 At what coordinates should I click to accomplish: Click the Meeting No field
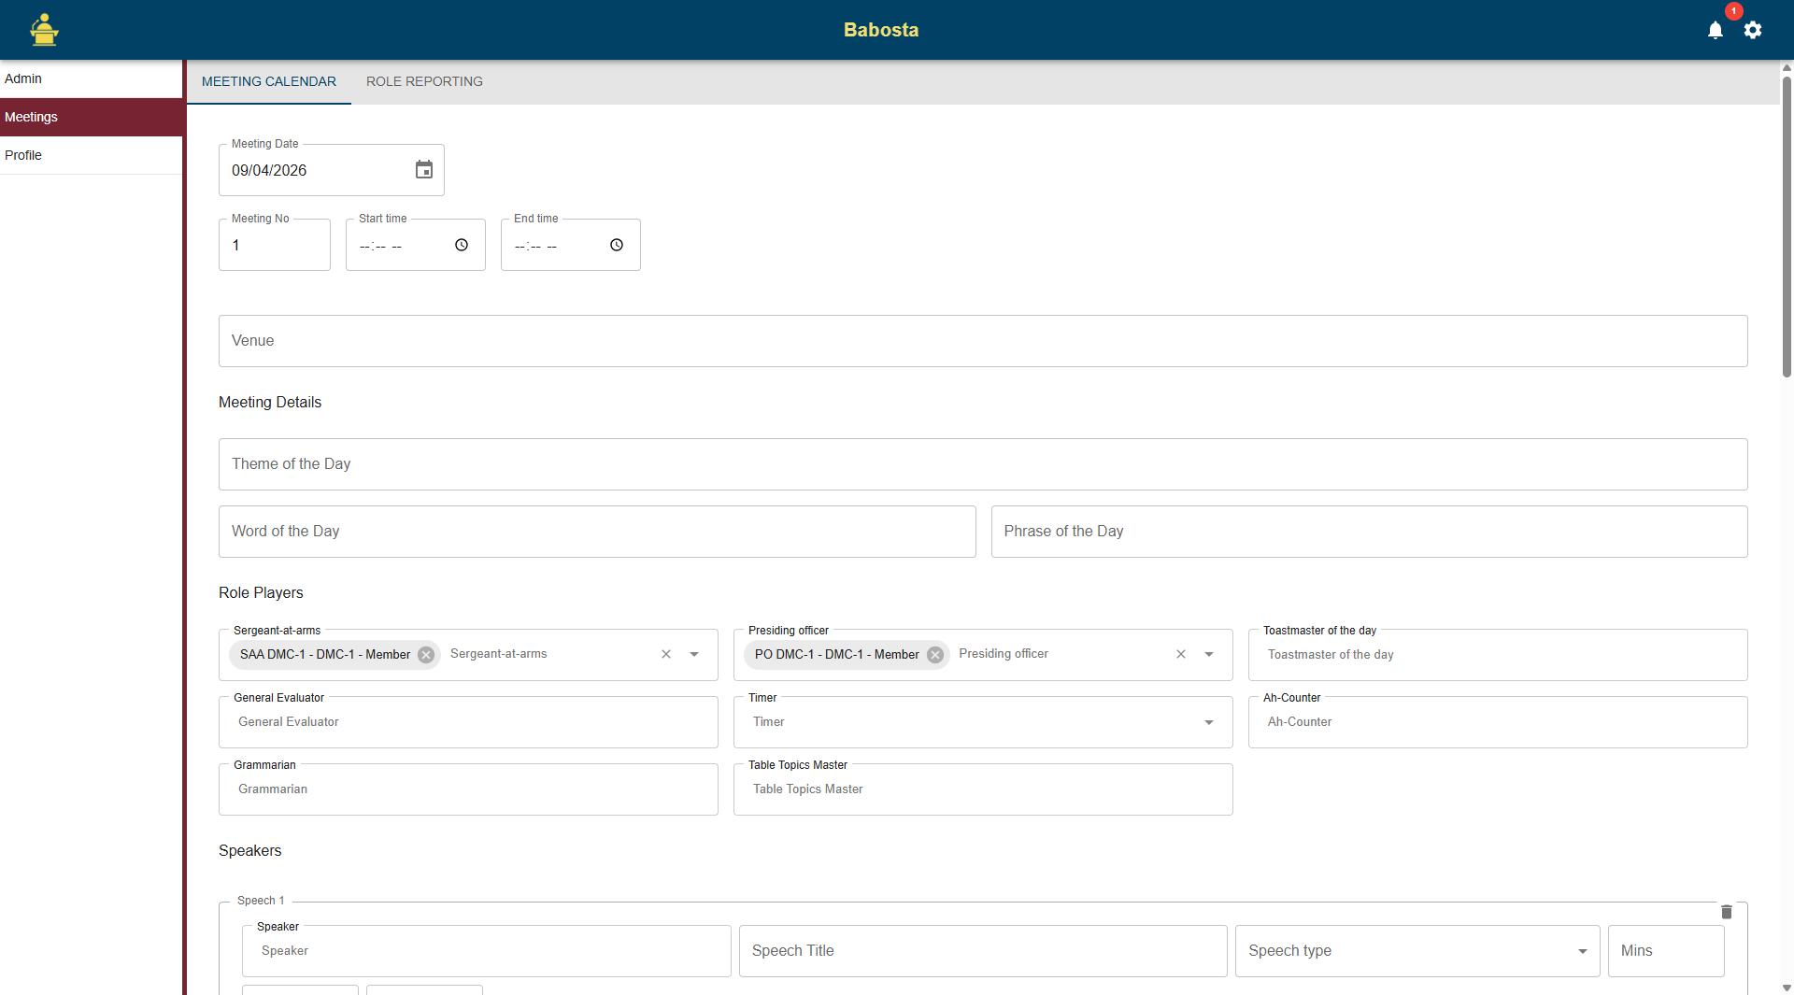coord(275,245)
